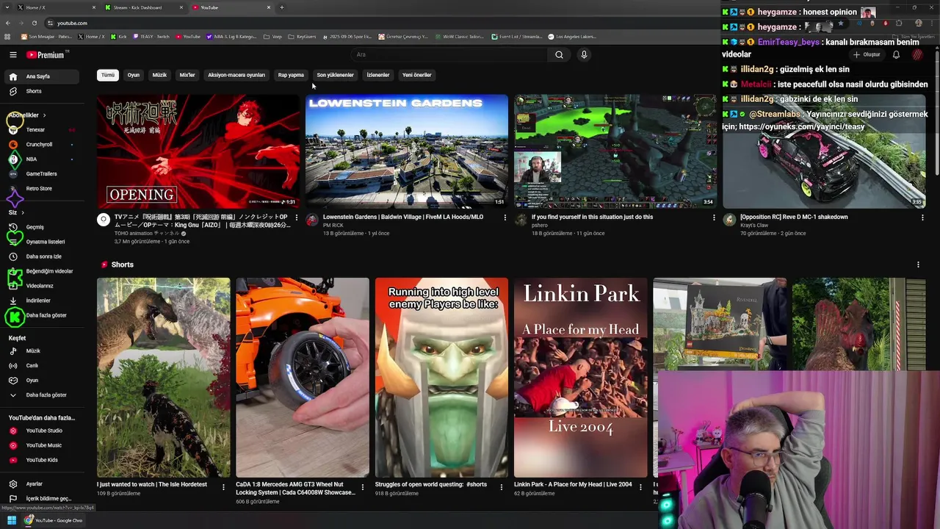Start voice search with microphone

(584, 55)
